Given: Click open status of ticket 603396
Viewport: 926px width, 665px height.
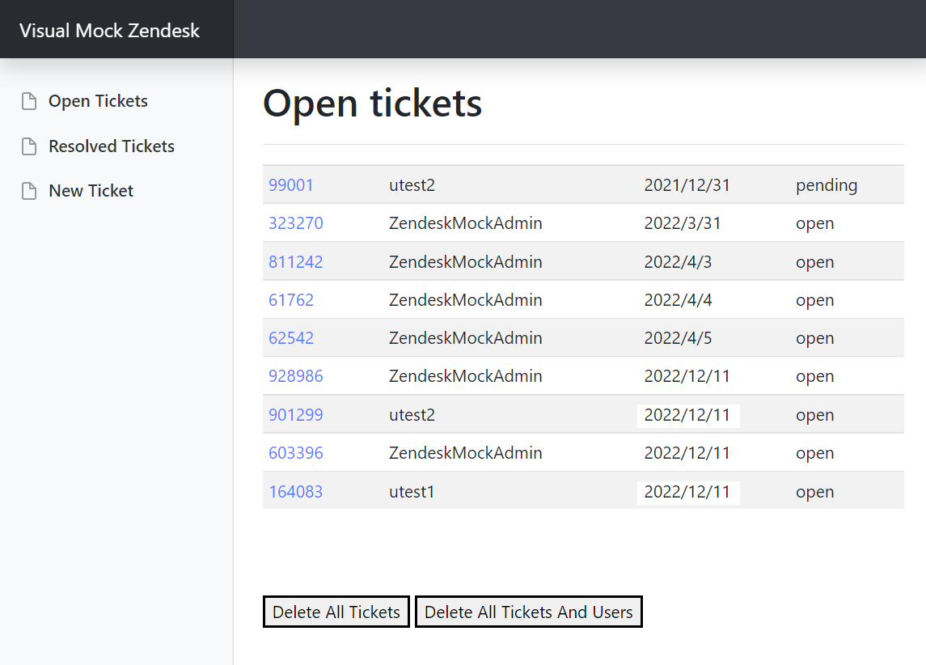Looking at the screenshot, I should (x=814, y=454).
